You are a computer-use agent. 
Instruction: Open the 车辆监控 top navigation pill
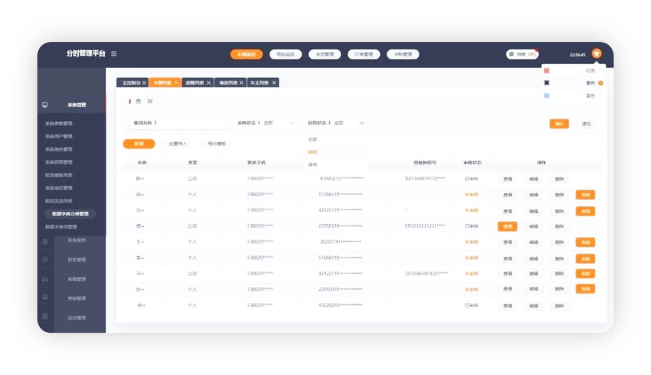[246, 54]
